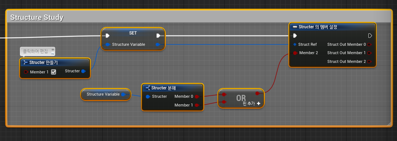Click the Struct Out Member 2 pin
Image resolution: width=397 pixels, height=141 pixels.
point(369,62)
